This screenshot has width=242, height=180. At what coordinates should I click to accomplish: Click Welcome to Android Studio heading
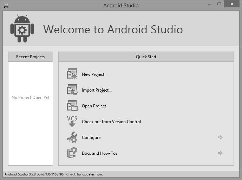pyautogui.click(x=113, y=29)
